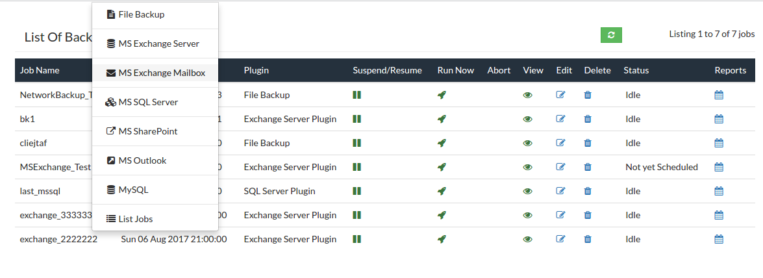Run MSExchange_Test job now
The width and height of the screenshot is (763, 278).
pyautogui.click(x=442, y=167)
